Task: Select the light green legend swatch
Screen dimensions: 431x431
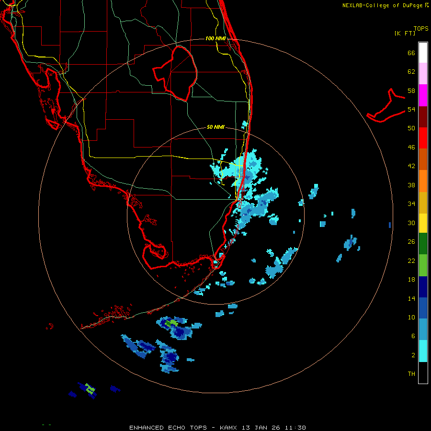Action: (423, 265)
